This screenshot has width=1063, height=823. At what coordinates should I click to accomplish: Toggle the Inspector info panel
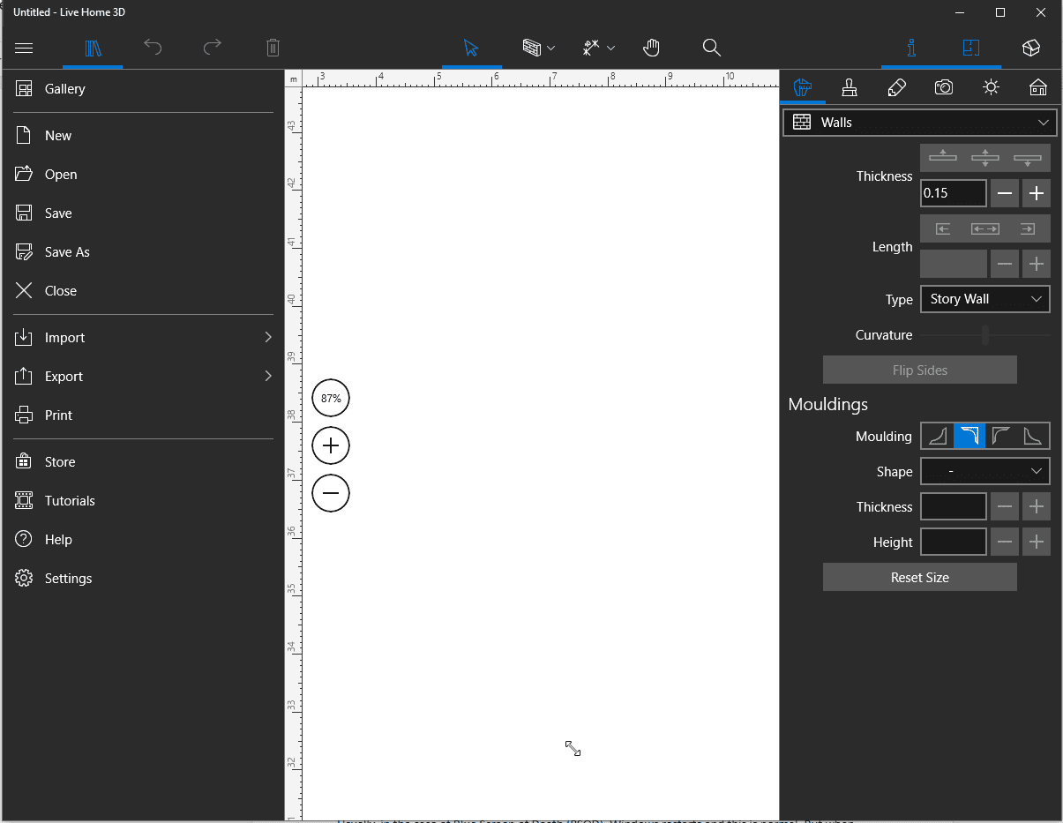911,48
